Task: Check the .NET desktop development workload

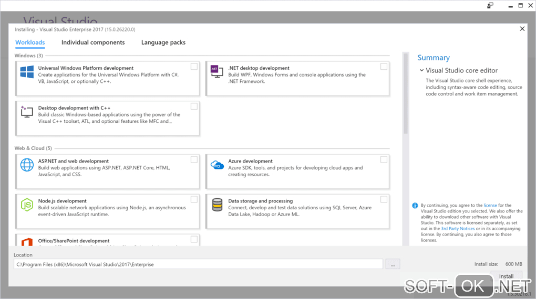Action: [x=384, y=67]
